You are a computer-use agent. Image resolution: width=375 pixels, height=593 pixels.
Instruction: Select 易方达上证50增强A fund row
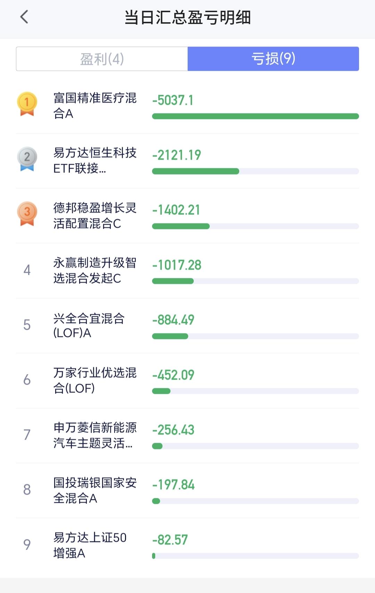(187, 545)
